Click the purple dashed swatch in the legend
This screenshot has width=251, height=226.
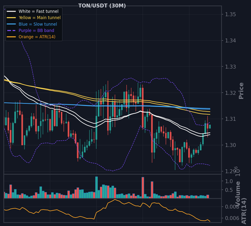pyautogui.click(x=11, y=31)
